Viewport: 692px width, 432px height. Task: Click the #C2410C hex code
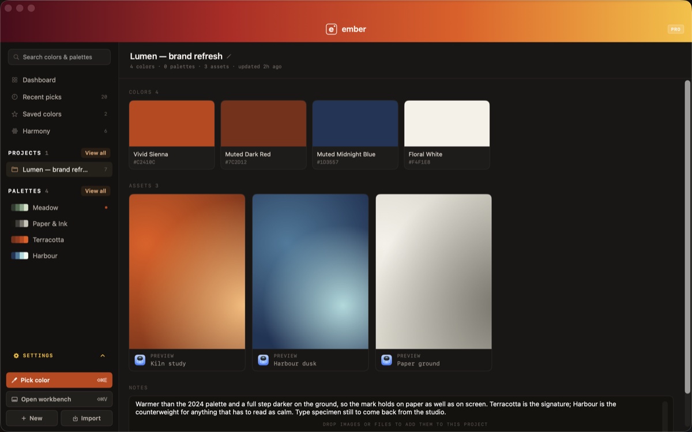click(x=144, y=163)
